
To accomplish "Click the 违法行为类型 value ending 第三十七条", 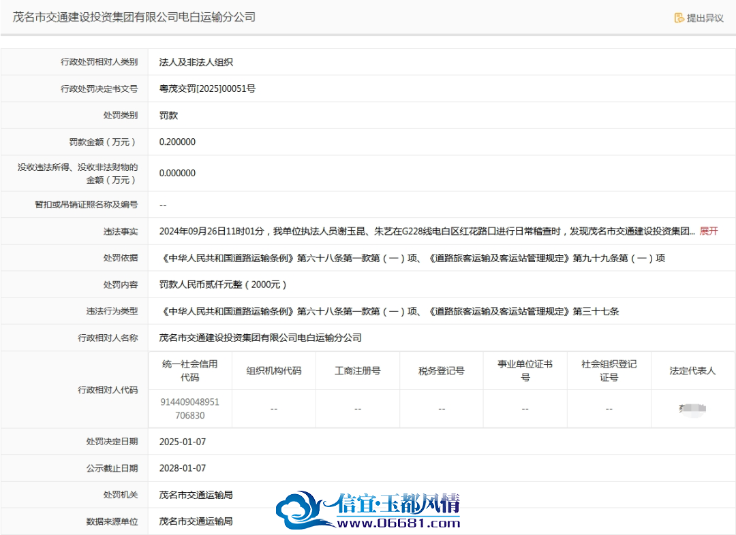I will pyautogui.click(x=389, y=311).
